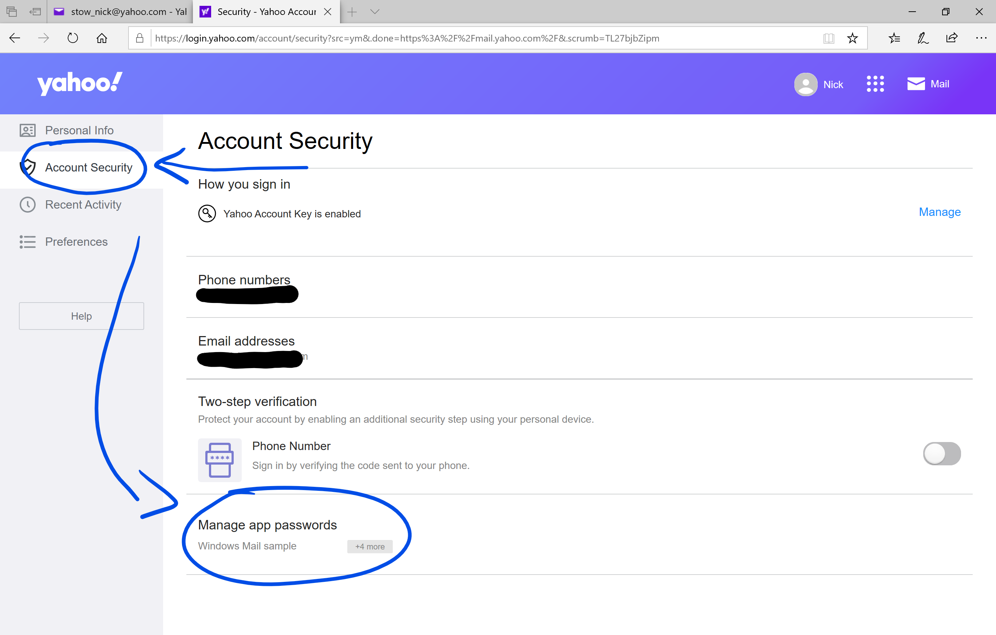This screenshot has height=635, width=996.
Task: Toggle Phone Number two-step verification switch
Action: (x=942, y=453)
